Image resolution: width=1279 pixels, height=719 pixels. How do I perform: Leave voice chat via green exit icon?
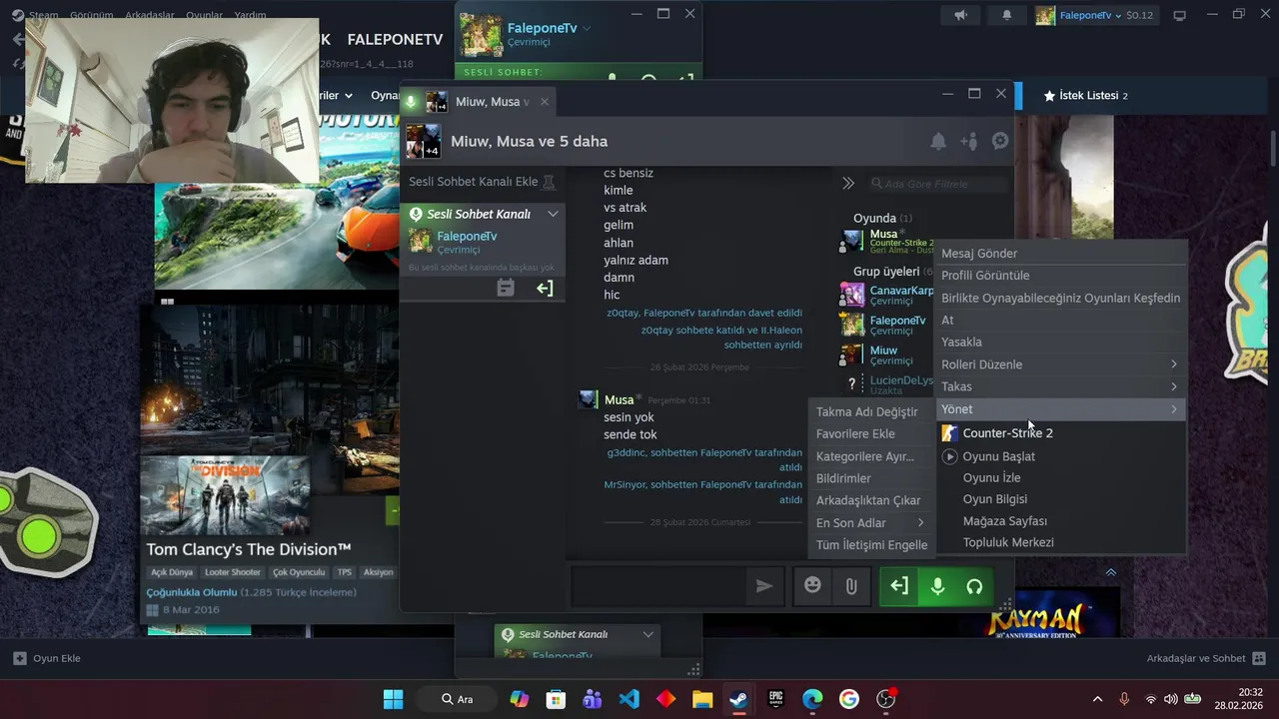tap(899, 586)
